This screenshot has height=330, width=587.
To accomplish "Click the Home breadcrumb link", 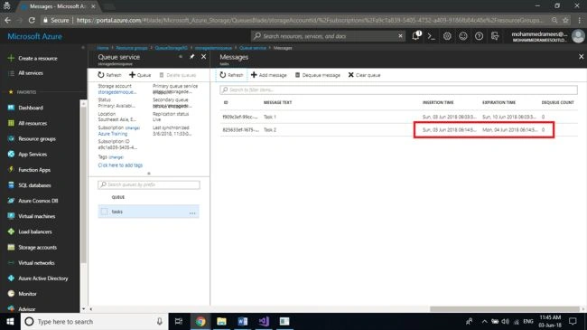I will tap(103, 48).
